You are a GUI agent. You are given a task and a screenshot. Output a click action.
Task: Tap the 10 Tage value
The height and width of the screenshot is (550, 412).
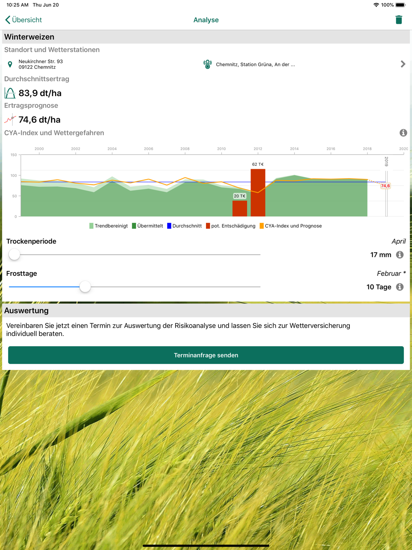click(379, 287)
